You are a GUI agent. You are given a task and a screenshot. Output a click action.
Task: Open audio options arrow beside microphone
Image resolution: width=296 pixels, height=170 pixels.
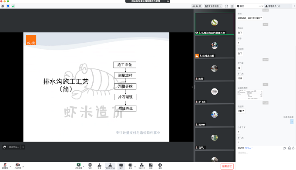[x=10, y=167]
